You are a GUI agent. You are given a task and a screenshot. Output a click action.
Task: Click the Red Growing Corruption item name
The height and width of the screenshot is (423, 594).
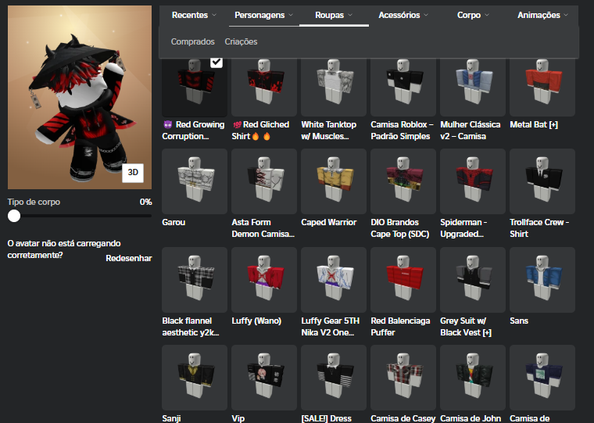tap(194, 131)
